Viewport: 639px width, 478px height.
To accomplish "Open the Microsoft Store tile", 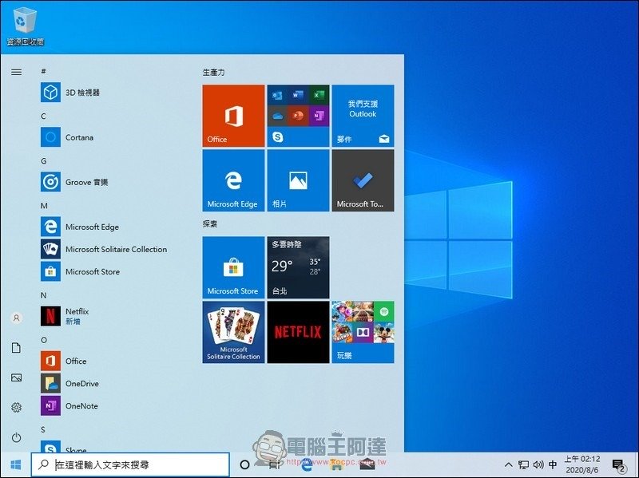I will pos(233,267).
